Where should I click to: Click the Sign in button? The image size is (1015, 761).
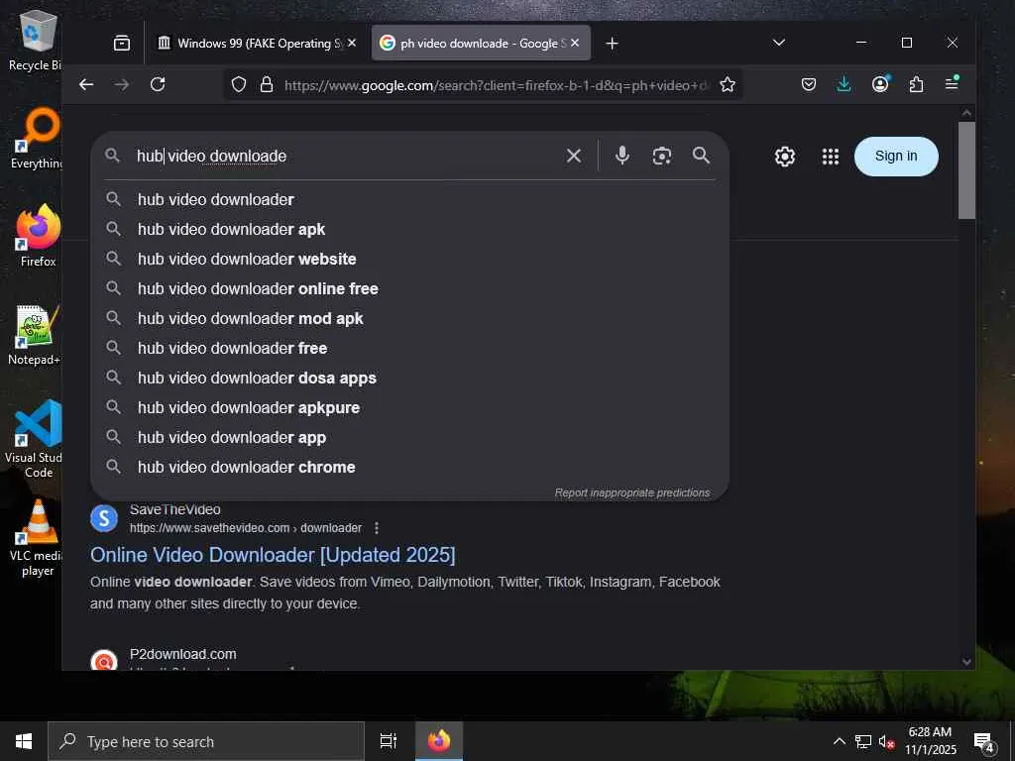(896, 156)
